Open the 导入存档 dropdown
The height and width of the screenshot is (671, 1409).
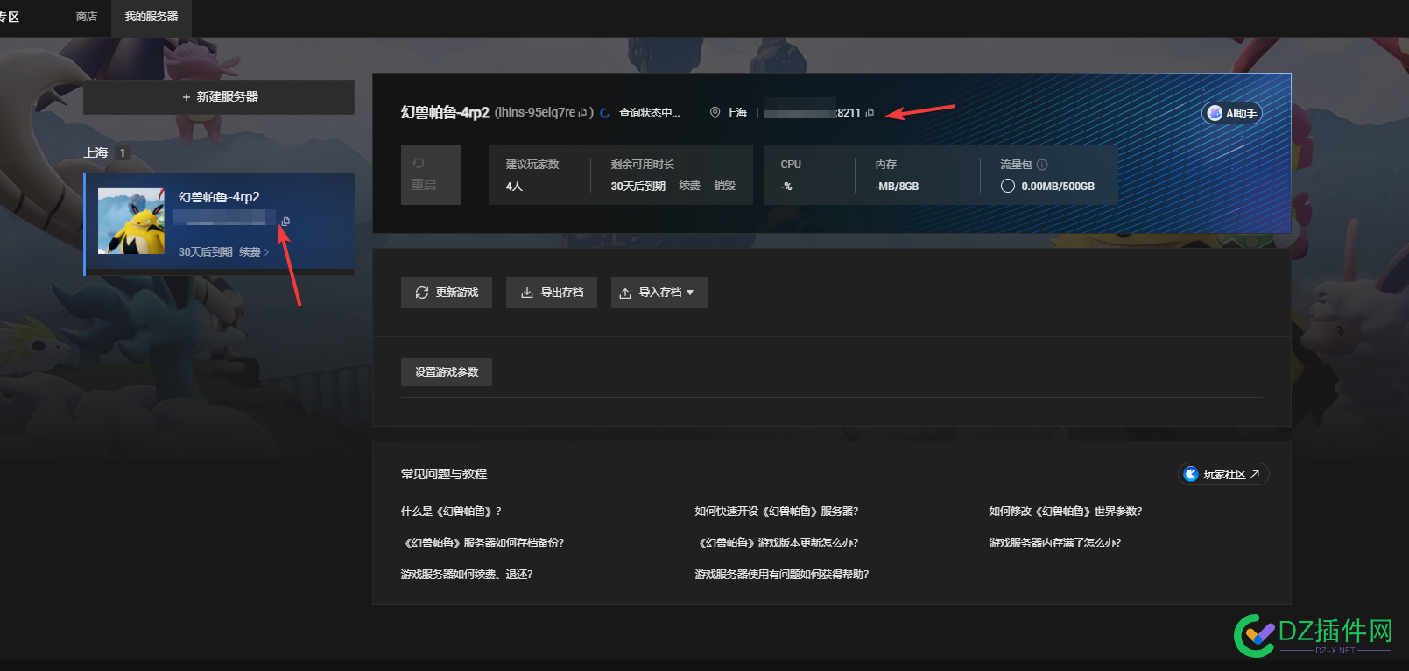click(659, 293)
